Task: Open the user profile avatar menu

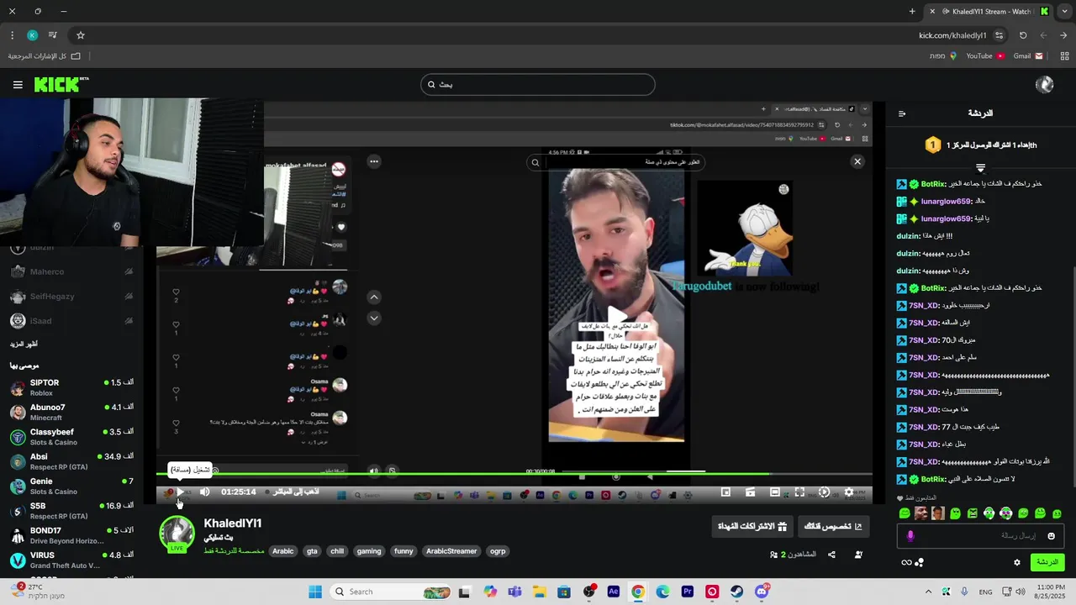Action: 1045,84
